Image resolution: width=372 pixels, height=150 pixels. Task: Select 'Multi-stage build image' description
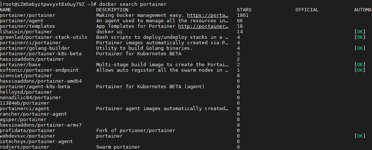click(x=162, y=65)
